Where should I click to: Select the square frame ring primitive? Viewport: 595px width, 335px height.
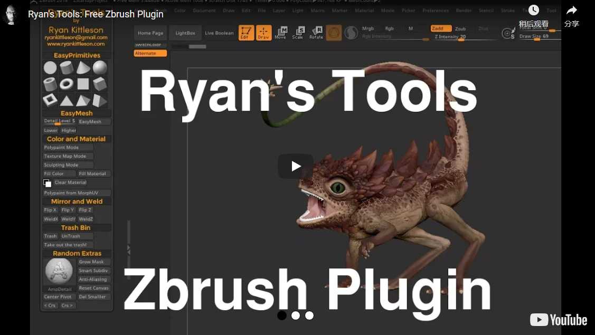pos(50,100)
